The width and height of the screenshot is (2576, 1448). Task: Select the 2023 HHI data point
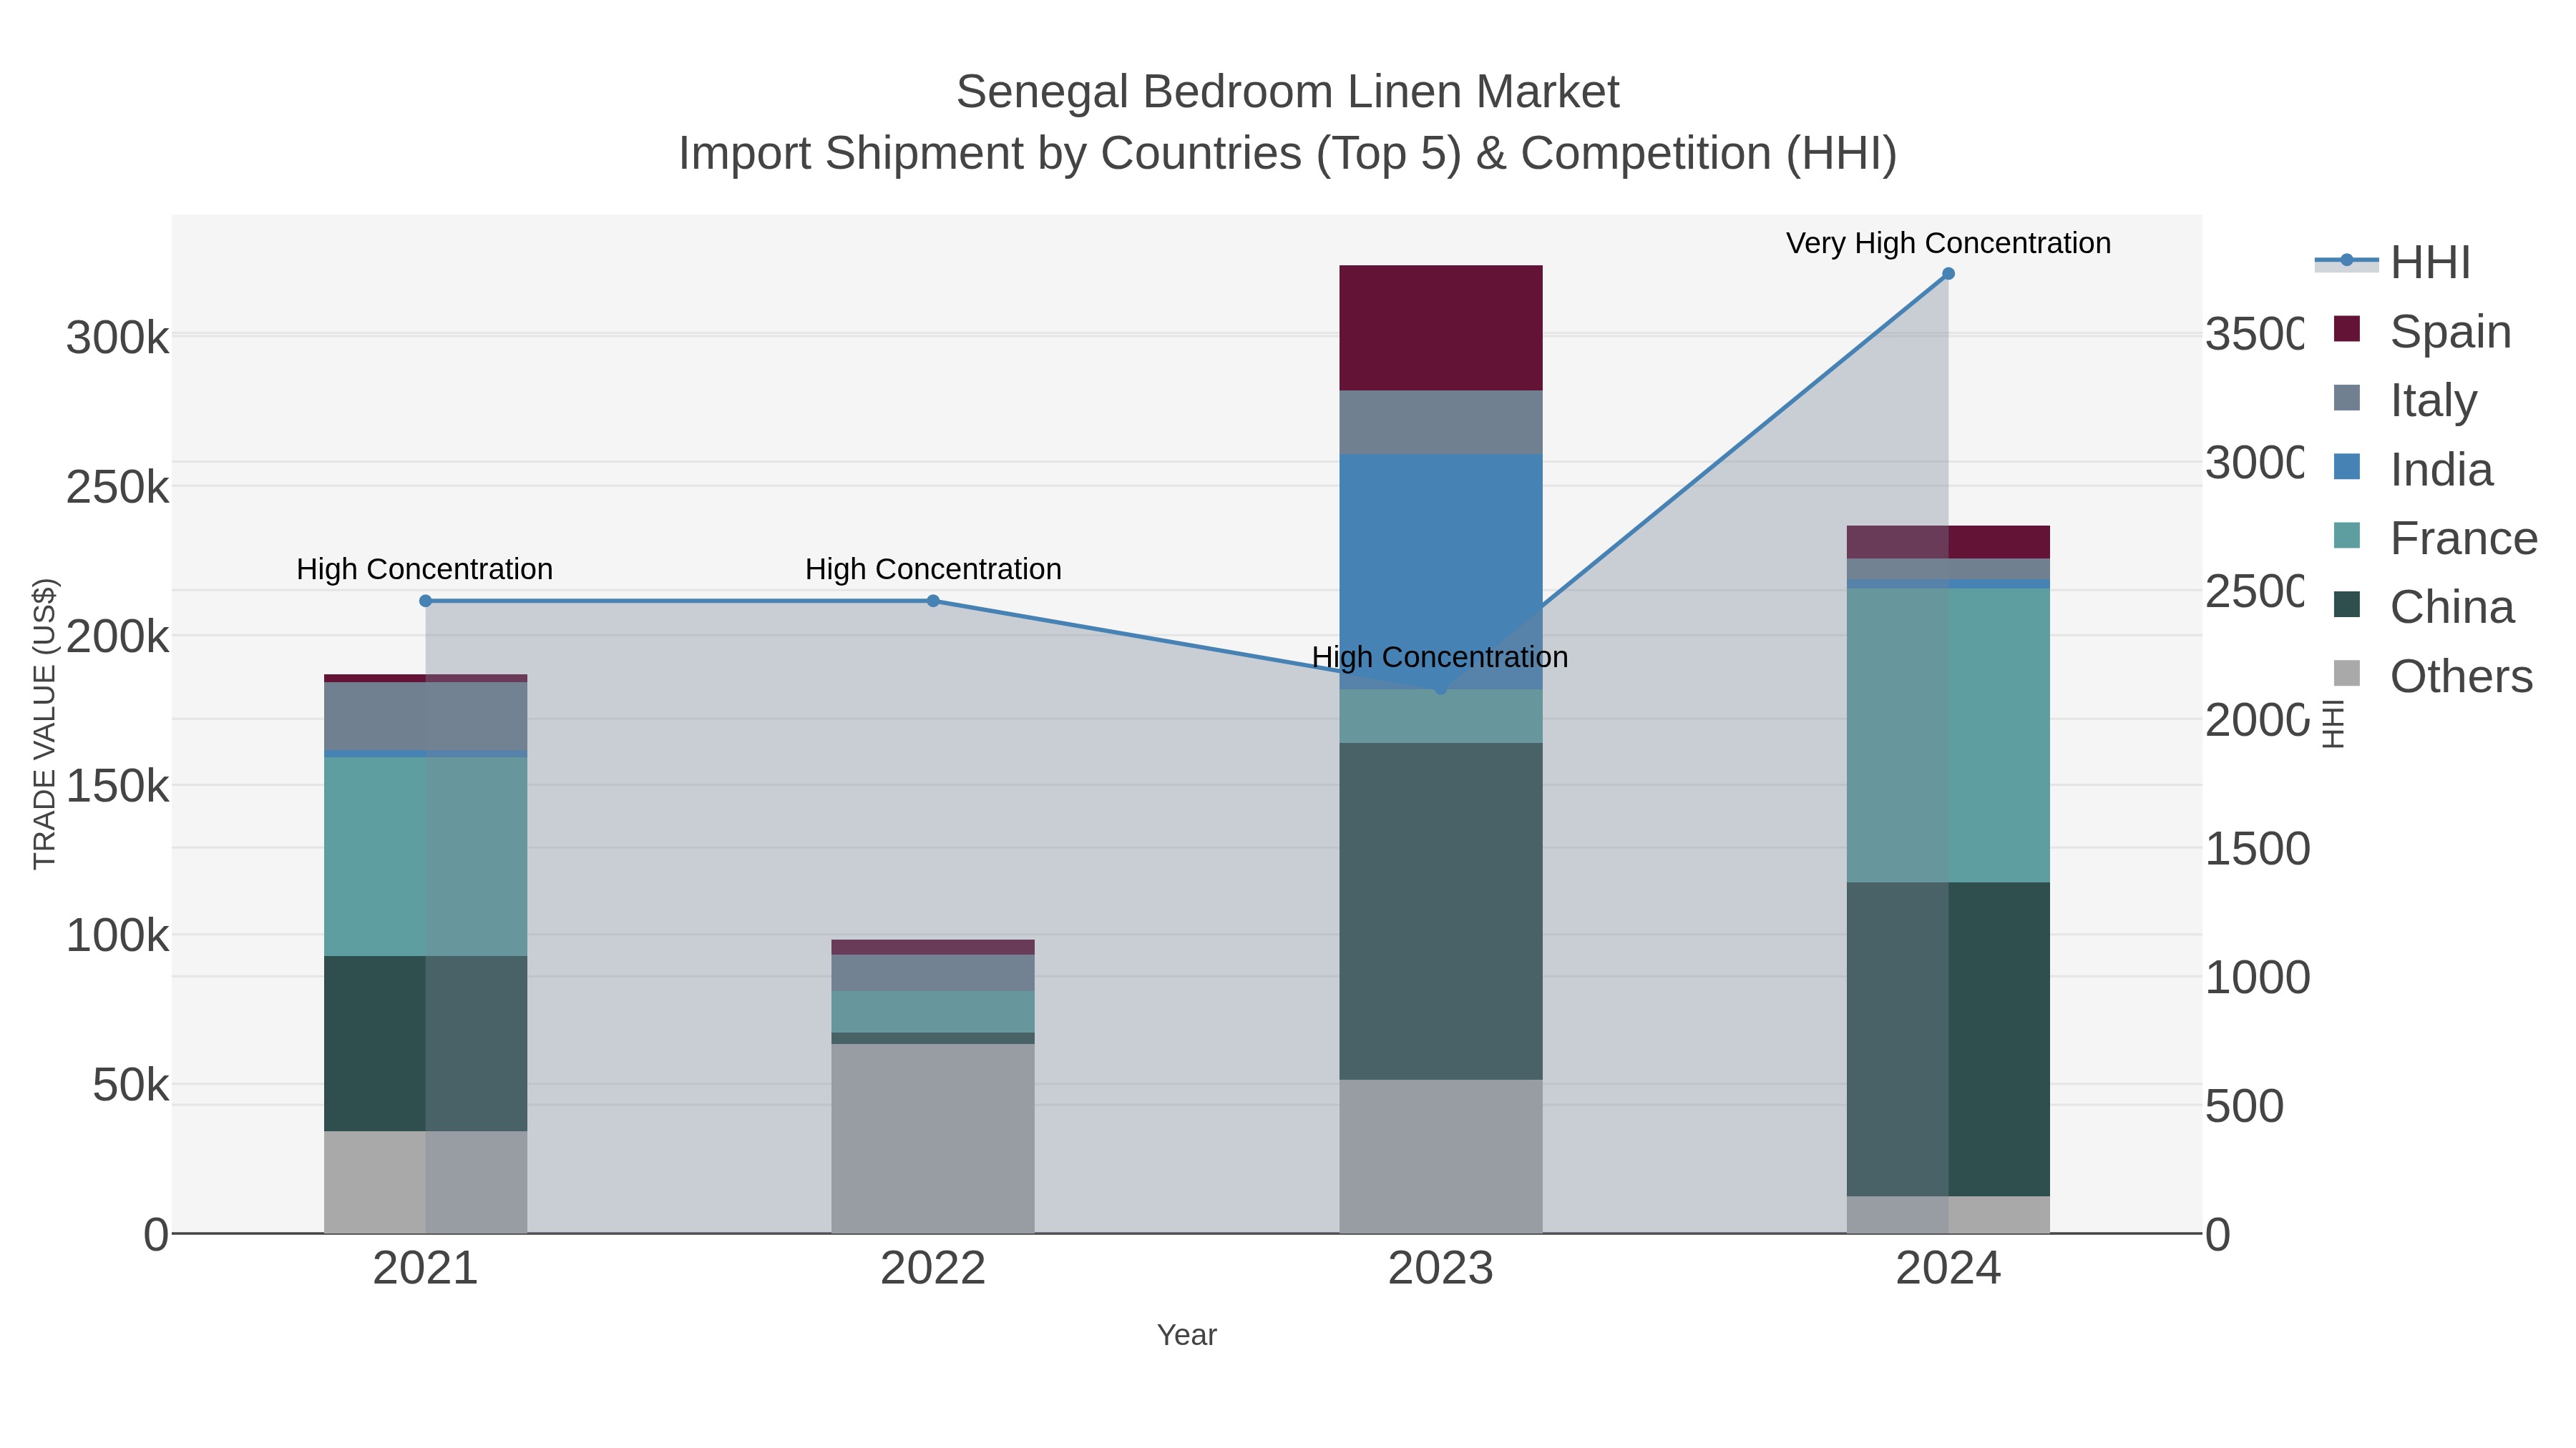click(x=1441, y=689)
